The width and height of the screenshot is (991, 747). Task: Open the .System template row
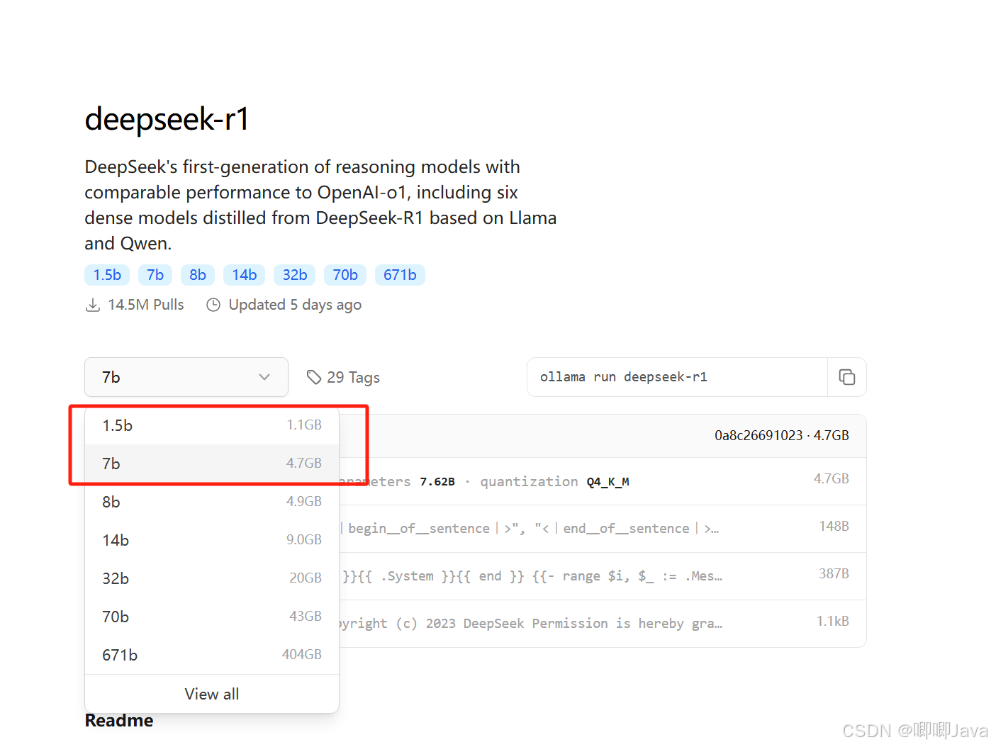[603, 576]
